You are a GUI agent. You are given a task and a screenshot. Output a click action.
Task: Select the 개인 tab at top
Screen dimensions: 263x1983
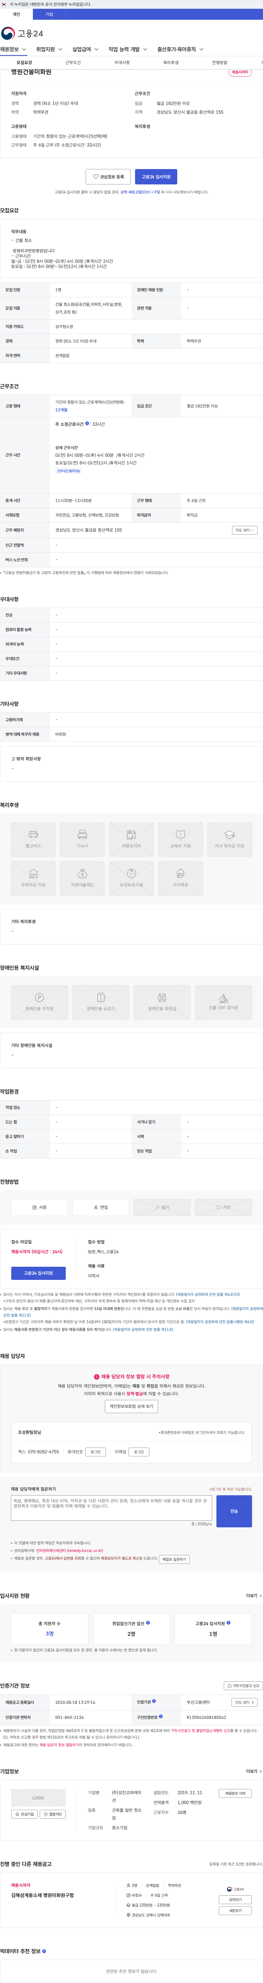[16, 14]
